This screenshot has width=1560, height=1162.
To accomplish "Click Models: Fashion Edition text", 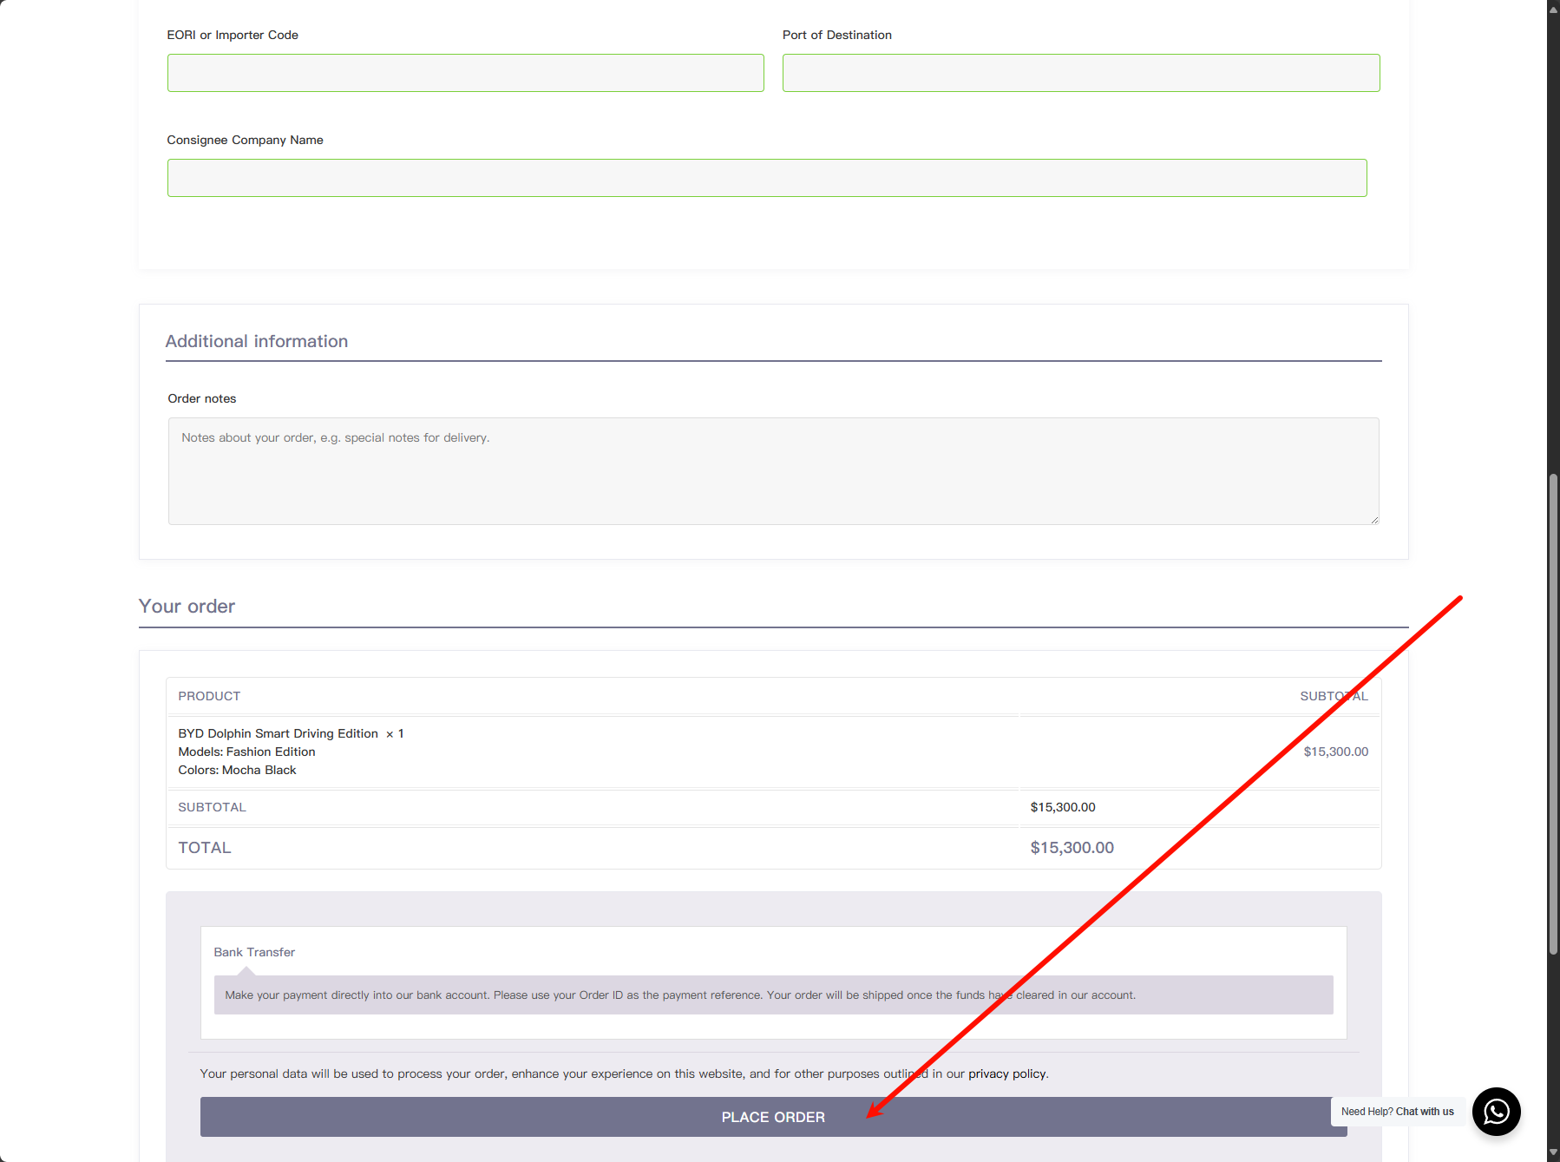I will (246, 752).
